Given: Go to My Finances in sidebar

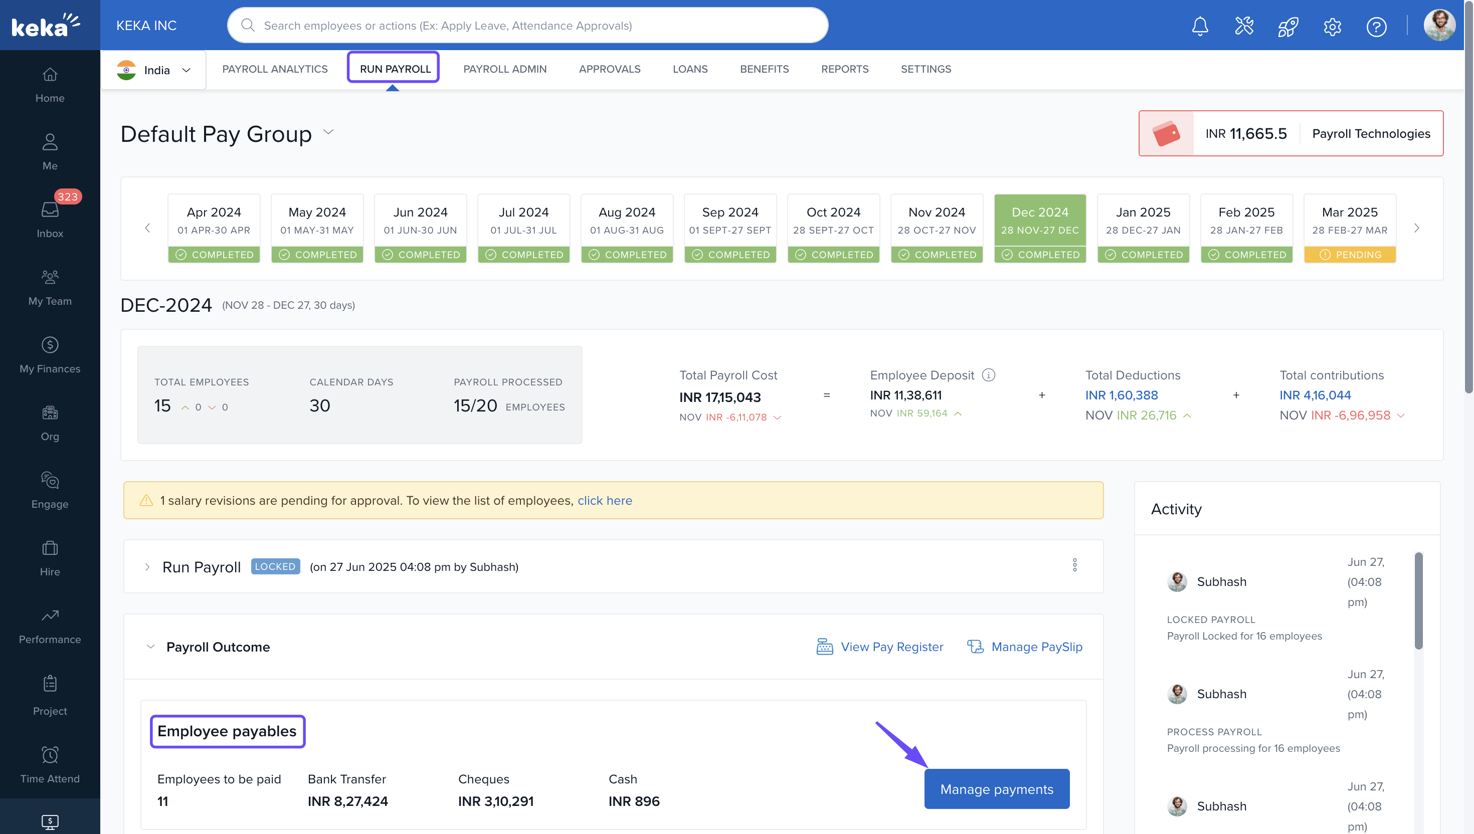Looking at the screenshot, I should [x=50, y=354].
